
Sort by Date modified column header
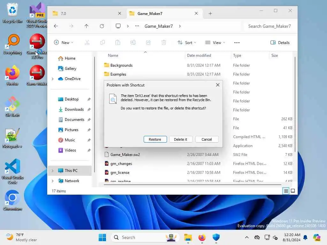click(x=199, y=56)
